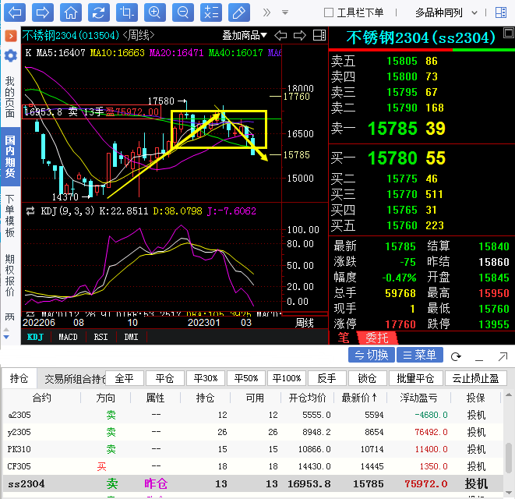
Task: Open the 菜单 button
Action: pyautogui.click(x=420, y=355)
